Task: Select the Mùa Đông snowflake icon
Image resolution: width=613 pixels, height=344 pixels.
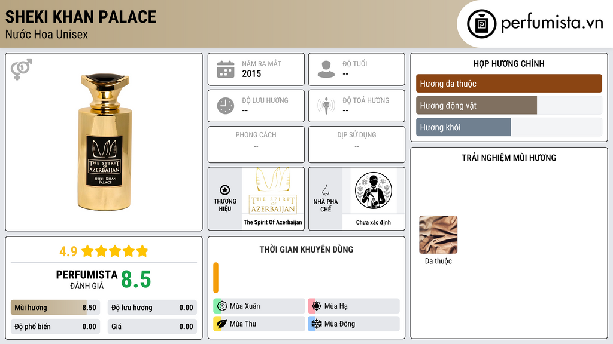Action: (316, 324)
